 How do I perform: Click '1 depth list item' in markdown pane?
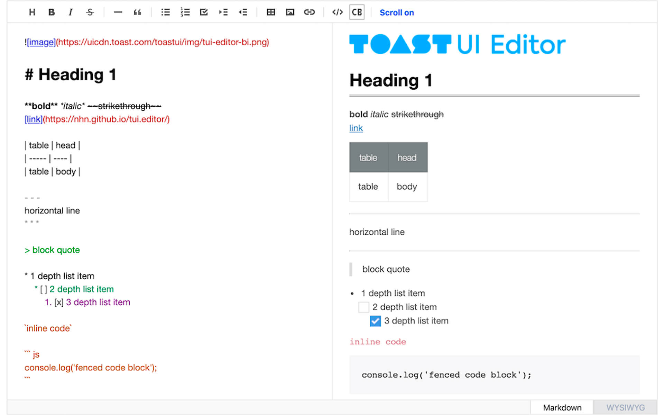[59, 276]
